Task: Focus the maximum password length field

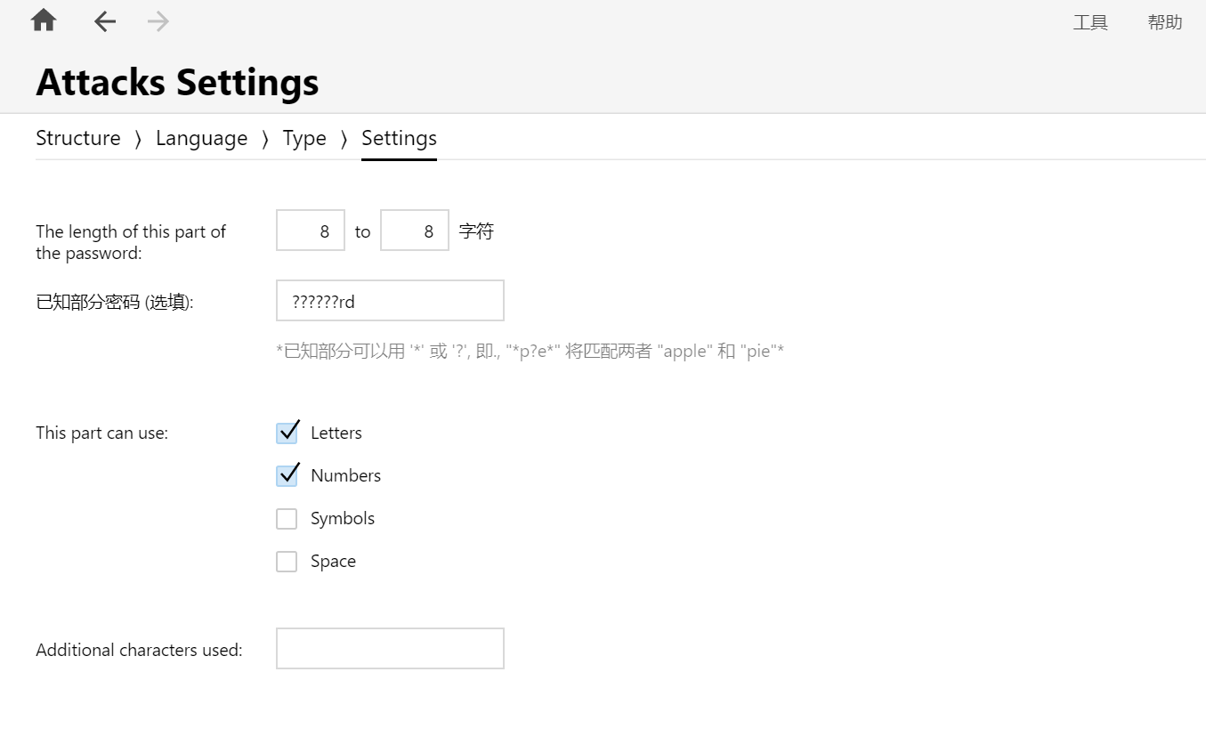Action: click(x=415, y=231)
